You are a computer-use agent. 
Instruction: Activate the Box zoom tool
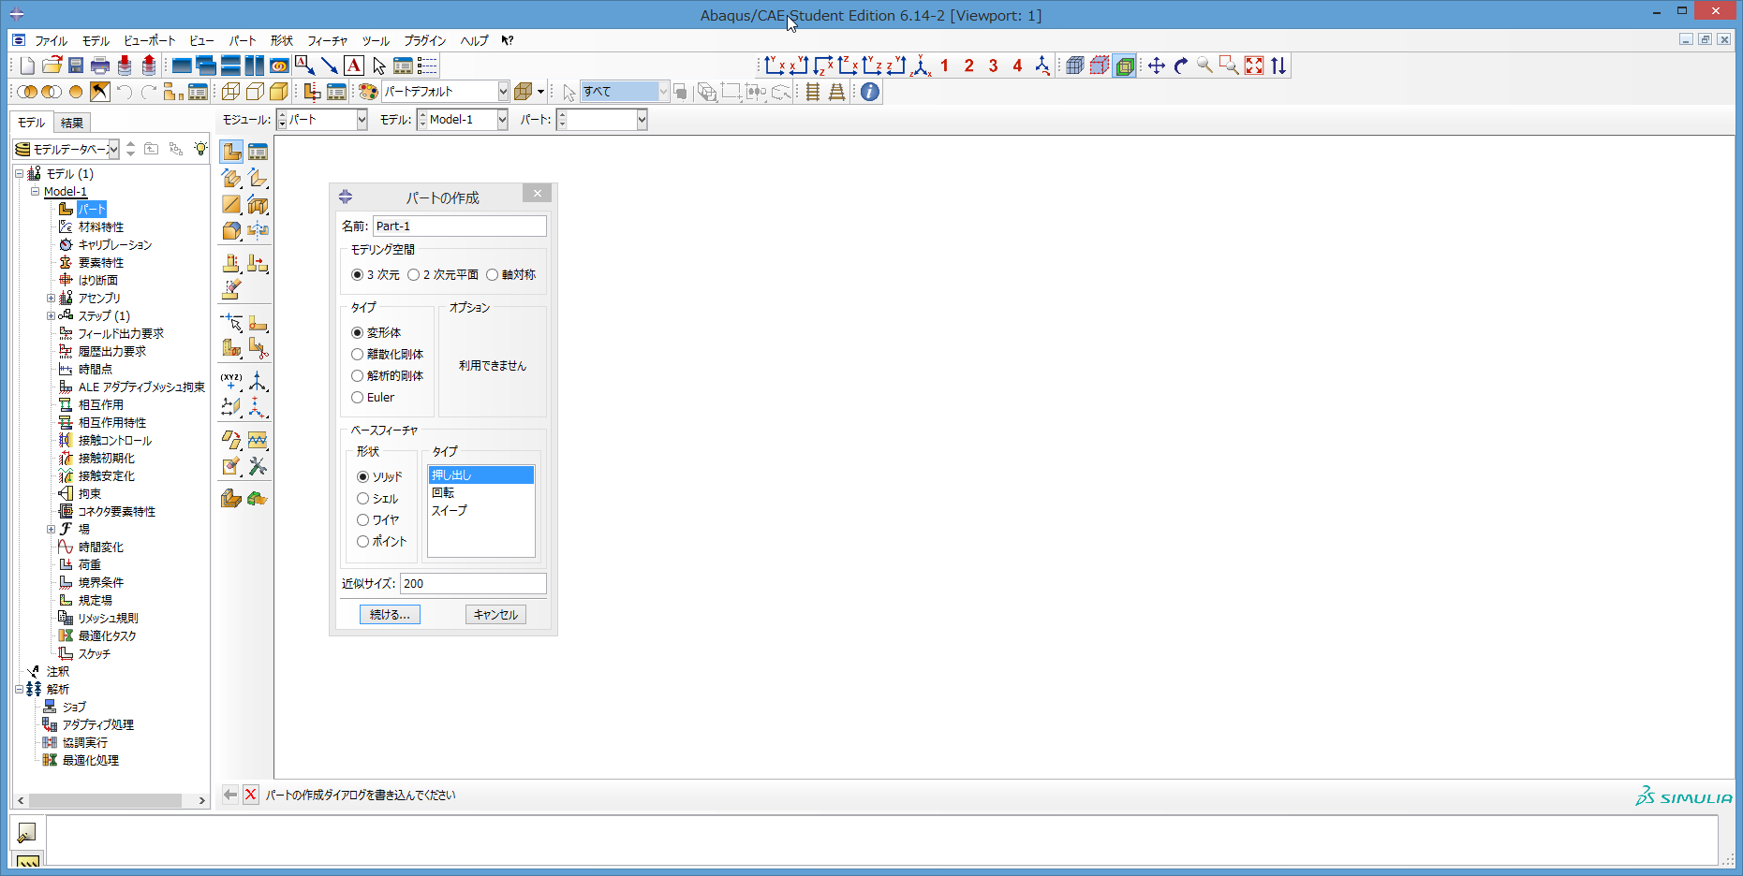(x=1230, y=66)
